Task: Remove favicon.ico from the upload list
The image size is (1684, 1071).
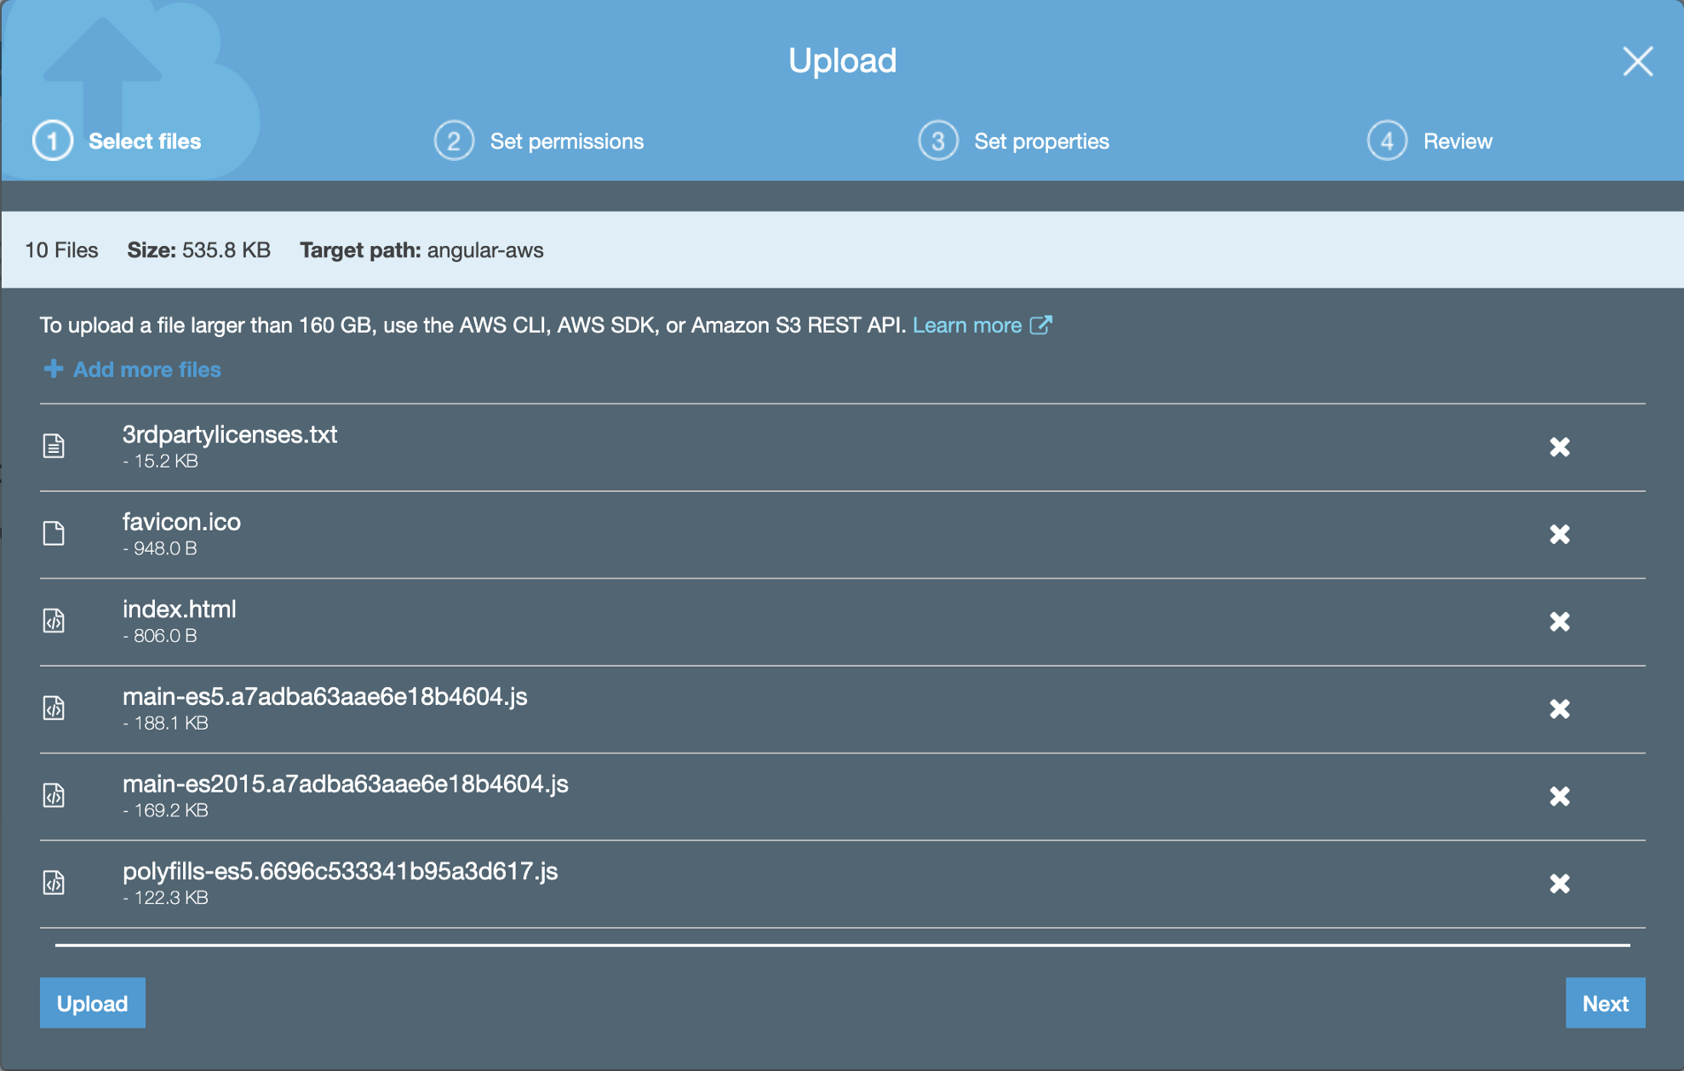Action: tap(1559, 534)
